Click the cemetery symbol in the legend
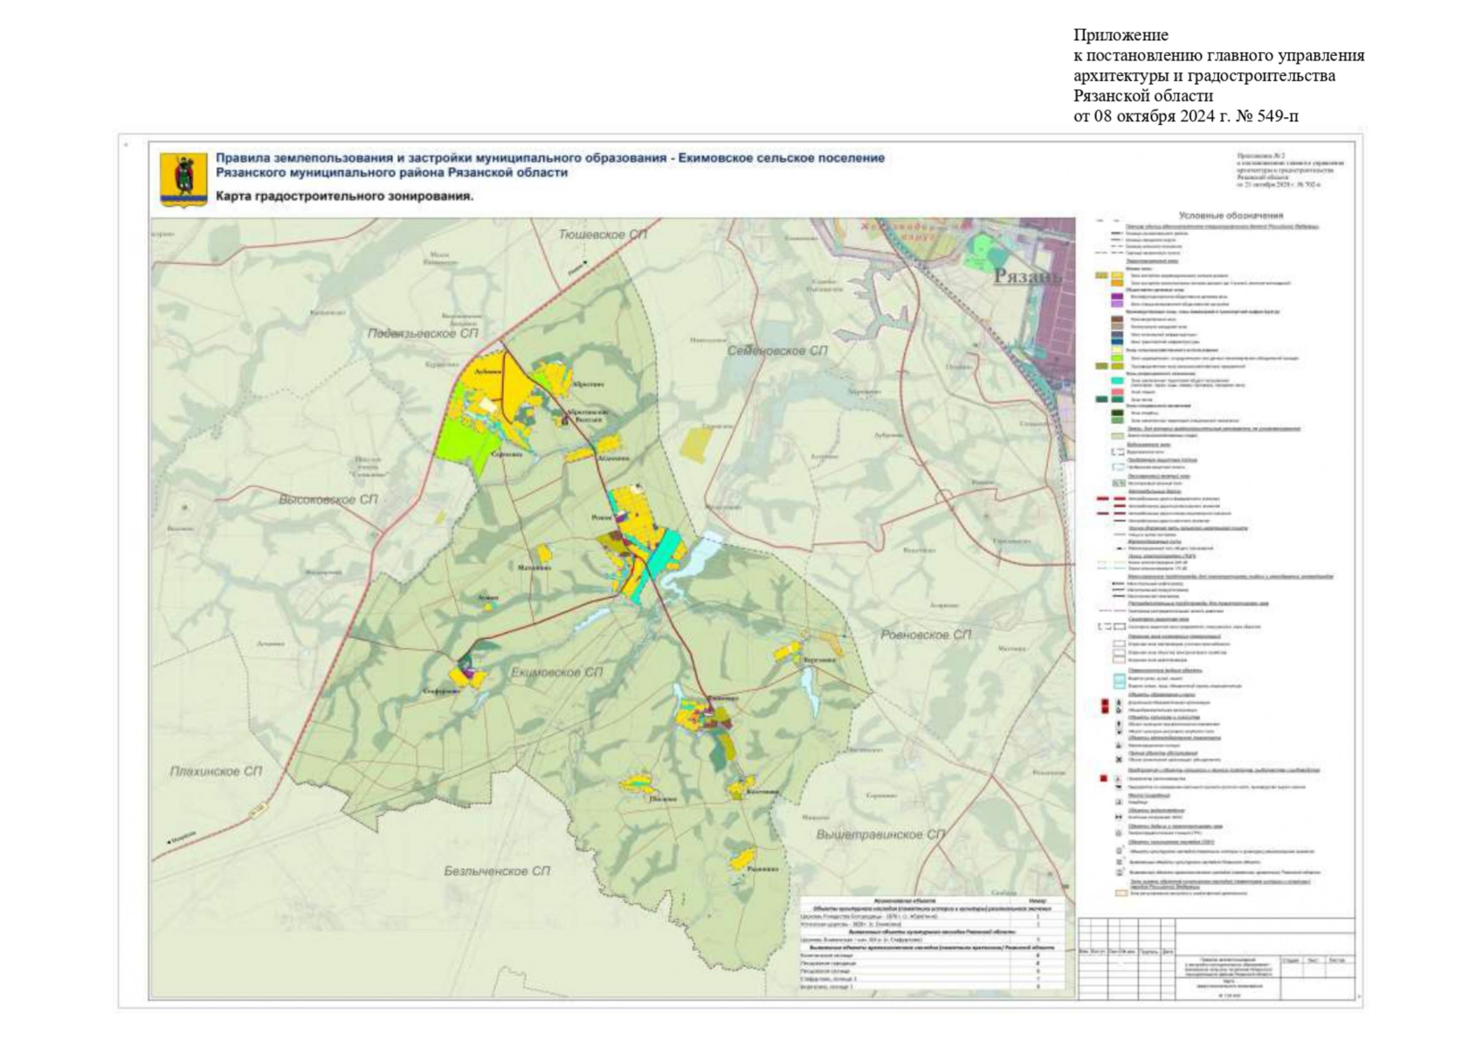The image size is (1483, 1048). tap(1119, 801)
